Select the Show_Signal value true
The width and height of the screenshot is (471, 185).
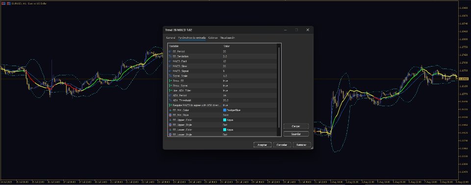click(x=225, y=86)
